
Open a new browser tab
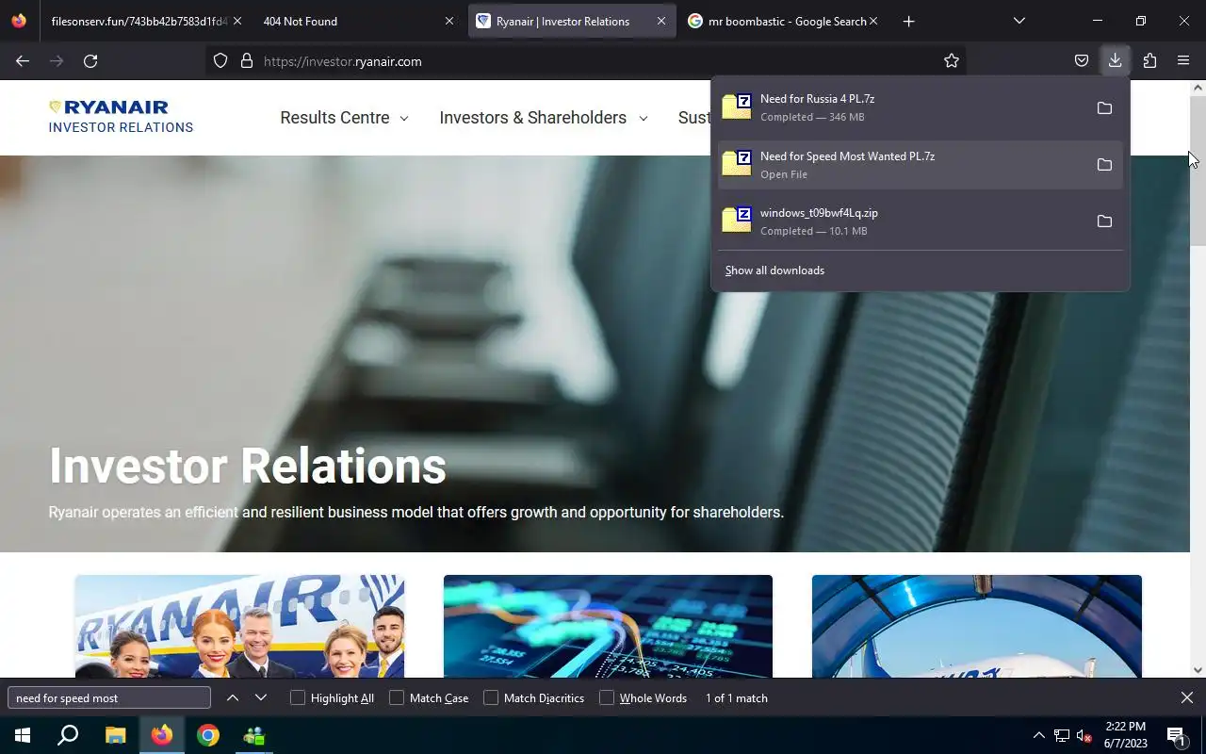point(908,21)
